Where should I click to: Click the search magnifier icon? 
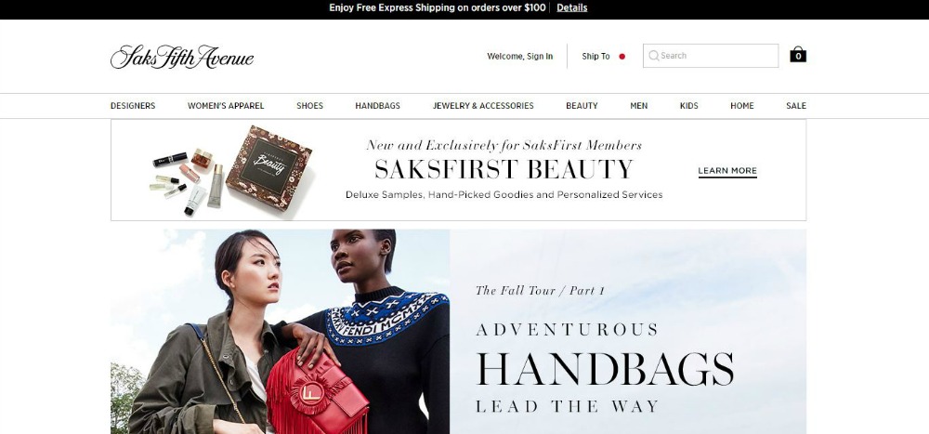coord(653,56)
